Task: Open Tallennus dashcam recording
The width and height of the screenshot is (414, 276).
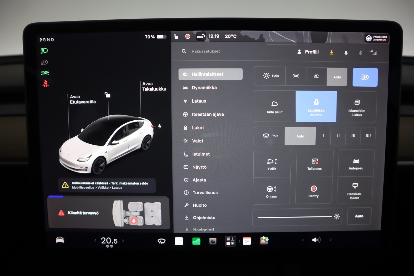Action: (315, 164)
